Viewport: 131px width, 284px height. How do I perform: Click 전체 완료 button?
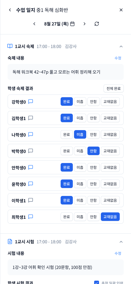(x=114, y=88)
